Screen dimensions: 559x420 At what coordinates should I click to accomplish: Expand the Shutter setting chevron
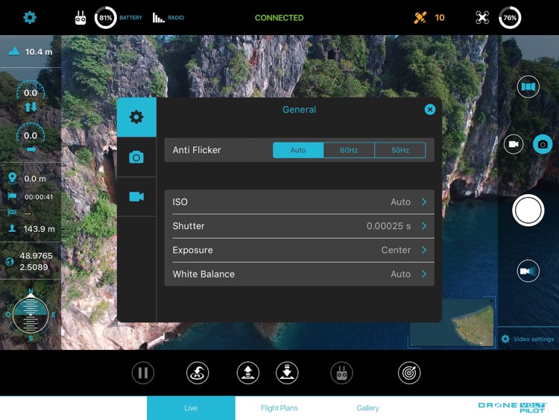click(423, 226)
